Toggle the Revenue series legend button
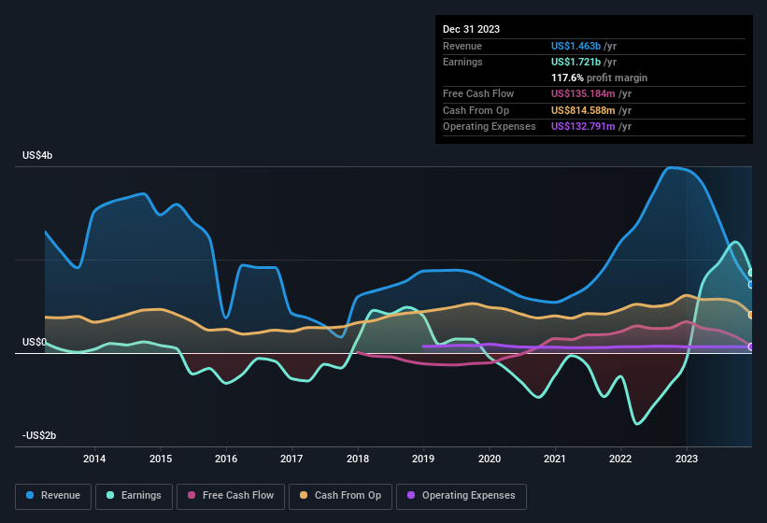Viewport: 767px width, 523px height. tap(54, 496)
